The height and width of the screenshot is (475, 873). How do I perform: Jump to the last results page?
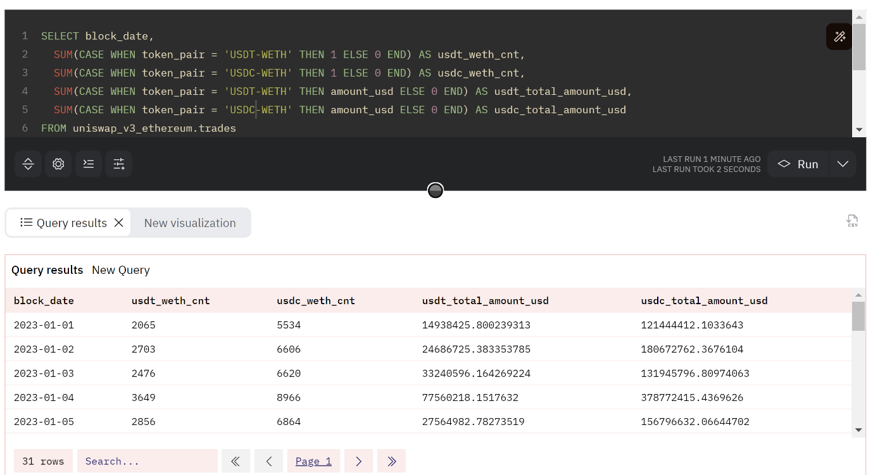click(x=391, y=461)
